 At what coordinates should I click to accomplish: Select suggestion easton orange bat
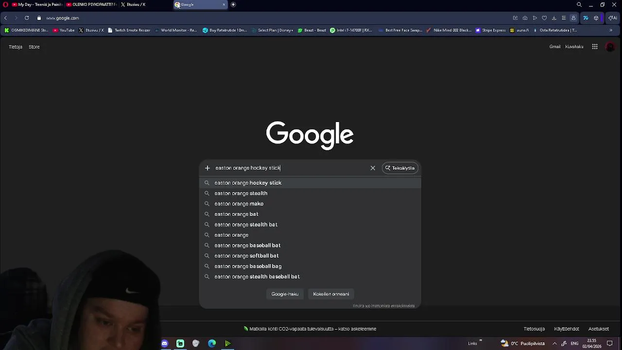coord(310,214)
